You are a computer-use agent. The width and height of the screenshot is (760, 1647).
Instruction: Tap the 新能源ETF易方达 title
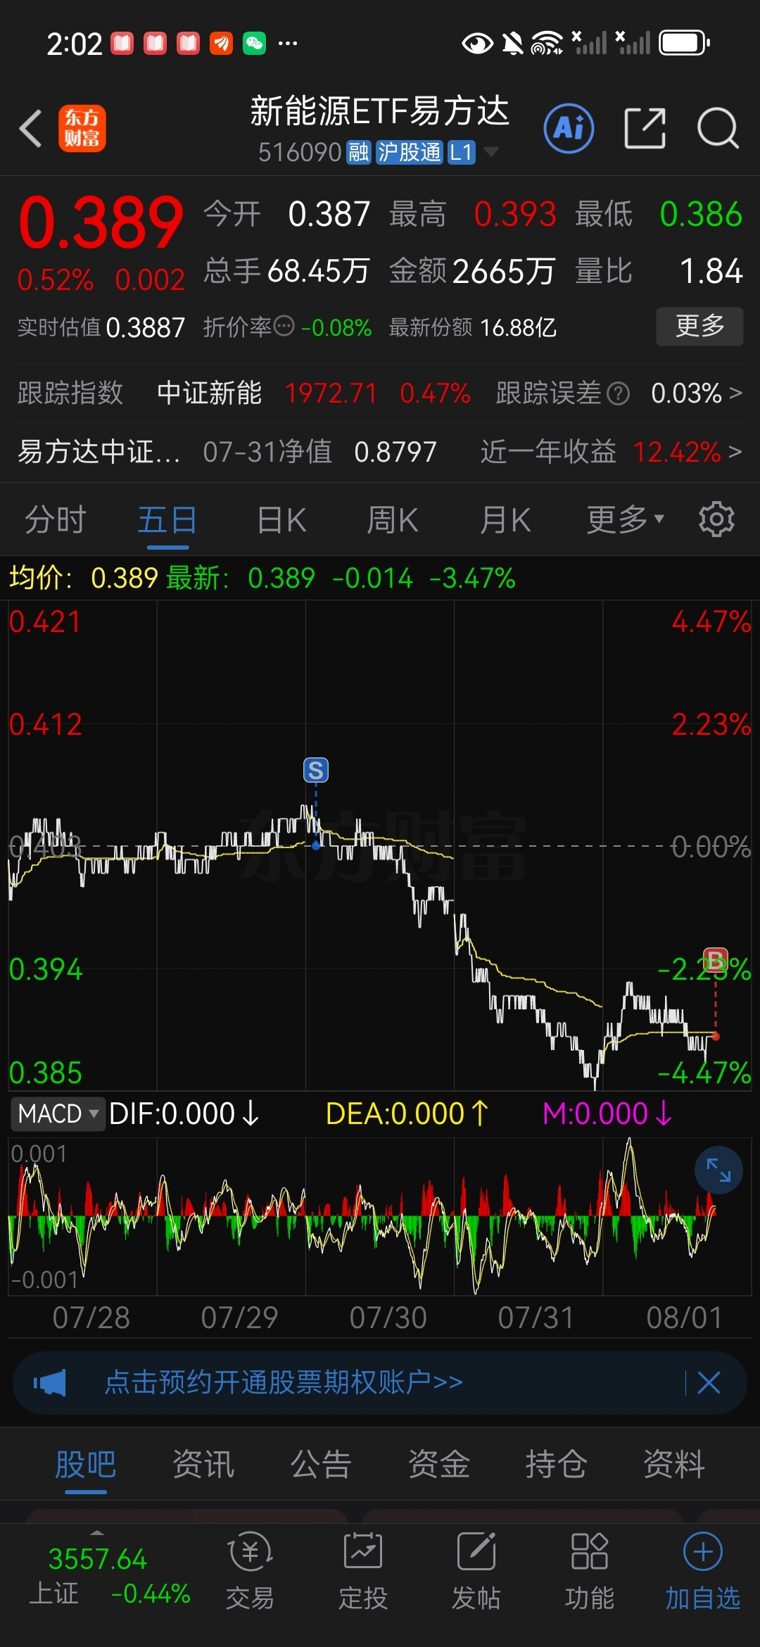coord(380,111)
